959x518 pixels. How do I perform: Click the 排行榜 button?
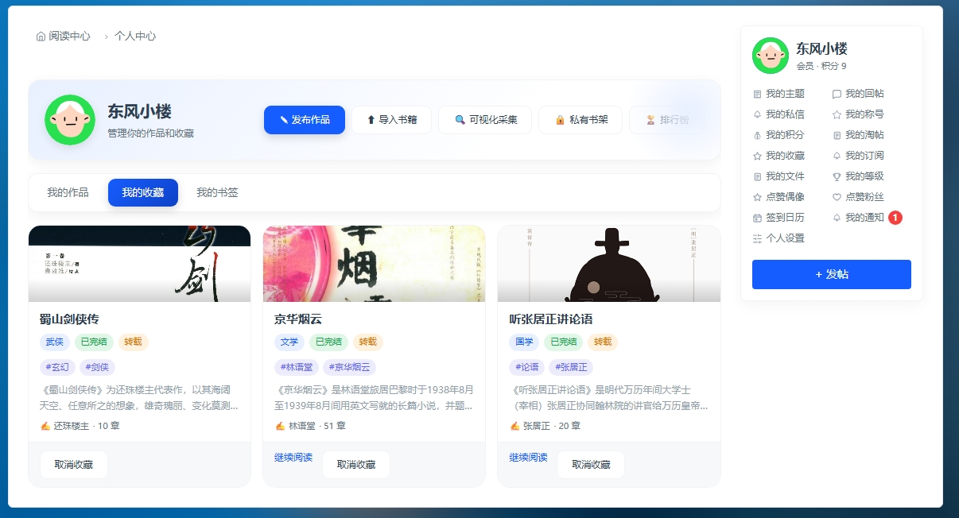click(666, 120)
